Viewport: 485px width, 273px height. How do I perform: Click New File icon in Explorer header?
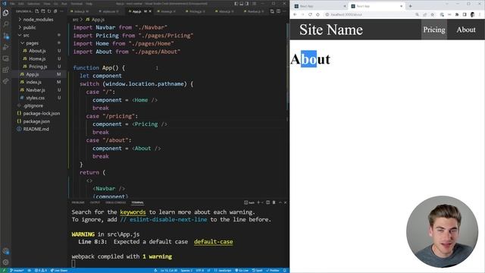click(37, 11)
